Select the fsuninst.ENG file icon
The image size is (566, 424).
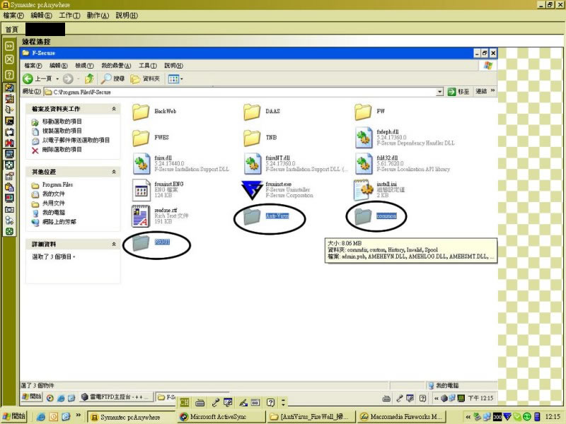tap(141, 189)
